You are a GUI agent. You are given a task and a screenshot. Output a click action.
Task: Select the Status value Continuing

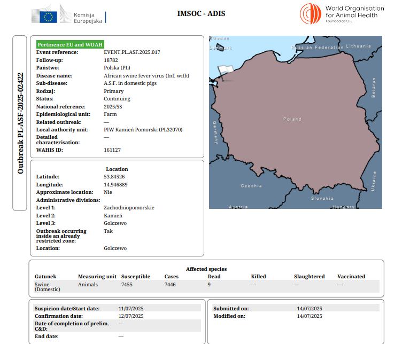117,99
